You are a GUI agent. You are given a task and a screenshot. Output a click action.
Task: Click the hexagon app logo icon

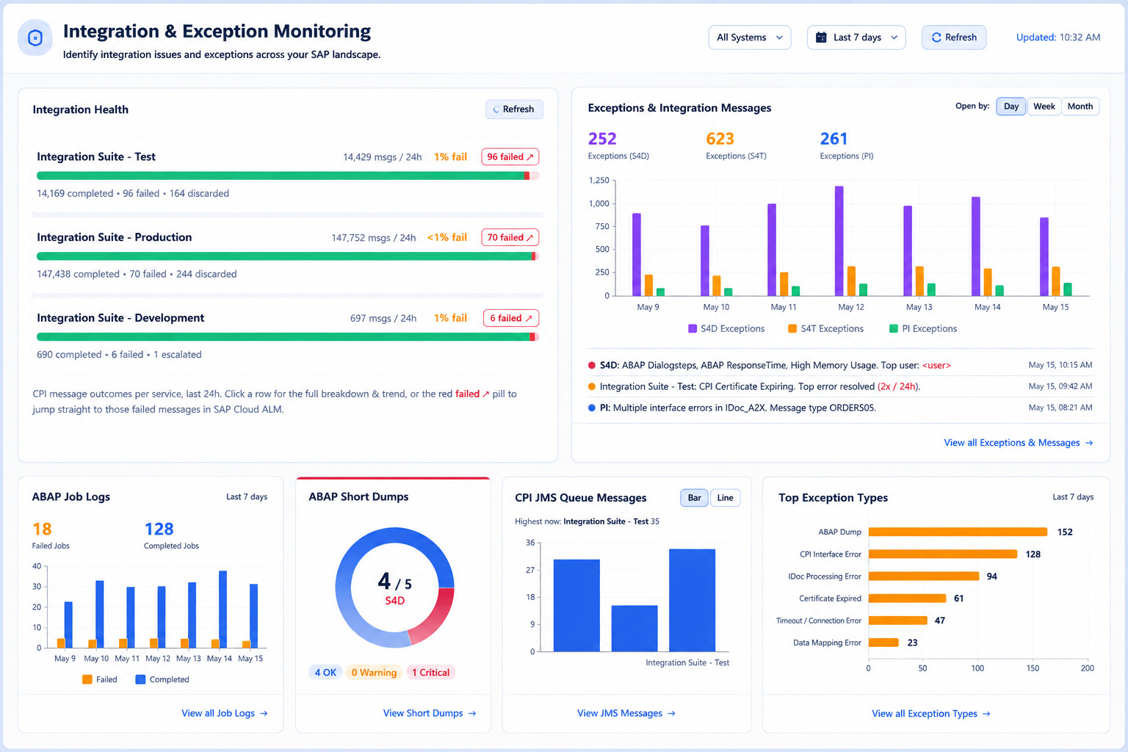pyautogui.click(x=35, y=38)
